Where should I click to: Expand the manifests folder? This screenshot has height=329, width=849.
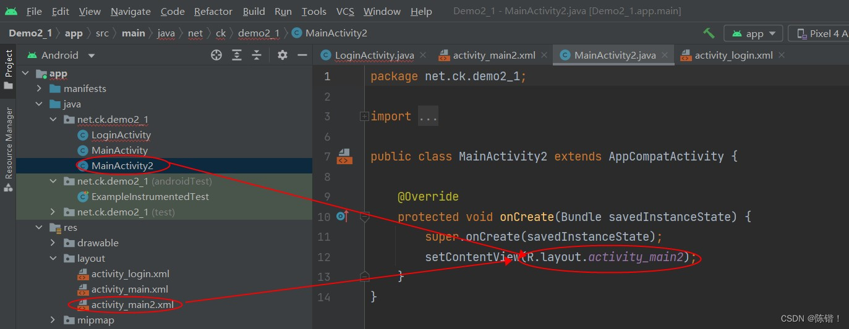[39, 89]
